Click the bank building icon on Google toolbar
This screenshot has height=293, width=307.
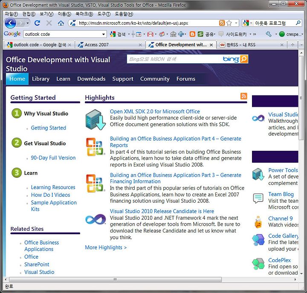[x=173, y=34]
